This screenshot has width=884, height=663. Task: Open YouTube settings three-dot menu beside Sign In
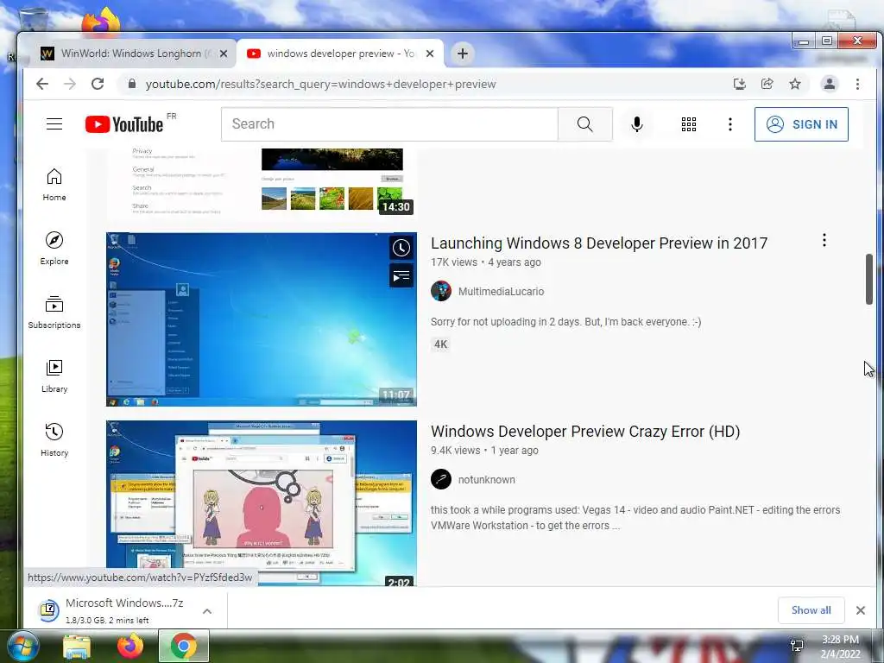(x=730, y=124)
